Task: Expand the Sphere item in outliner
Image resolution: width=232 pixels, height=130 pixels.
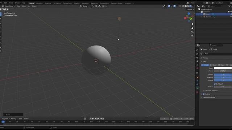Action: pos(202,17)
